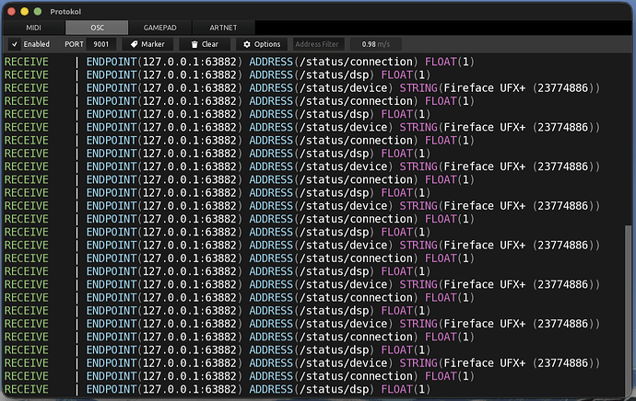Screen dimensions: 636x401
Task: Click the Options gear icon
Action: pos(247,44)
